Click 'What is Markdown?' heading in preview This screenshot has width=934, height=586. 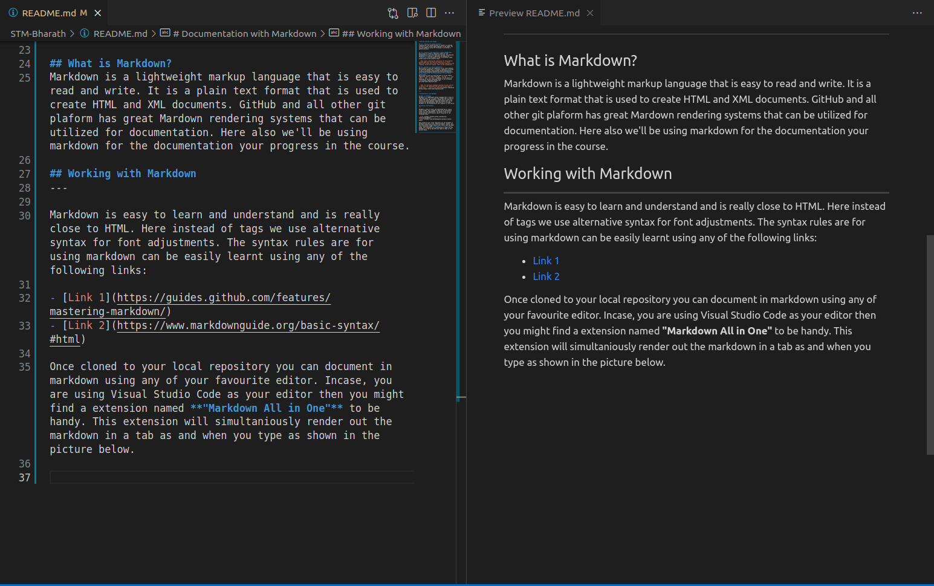click(570, 60)
